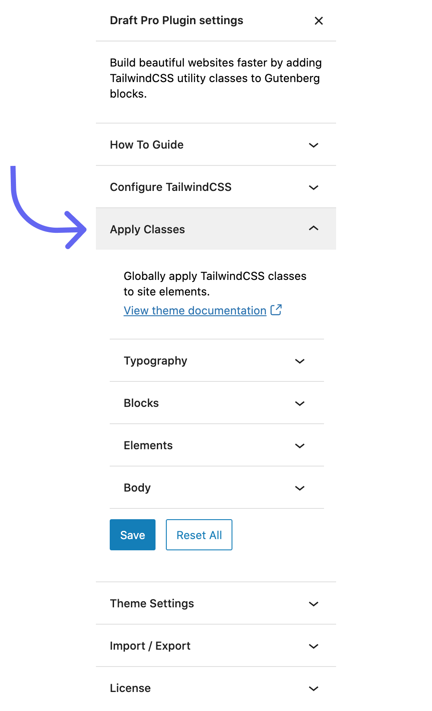Image resolution: width=432 pixels, height=711 pixels.
Task: Click the external link icon beside documentation
Action: click(276, 310)
